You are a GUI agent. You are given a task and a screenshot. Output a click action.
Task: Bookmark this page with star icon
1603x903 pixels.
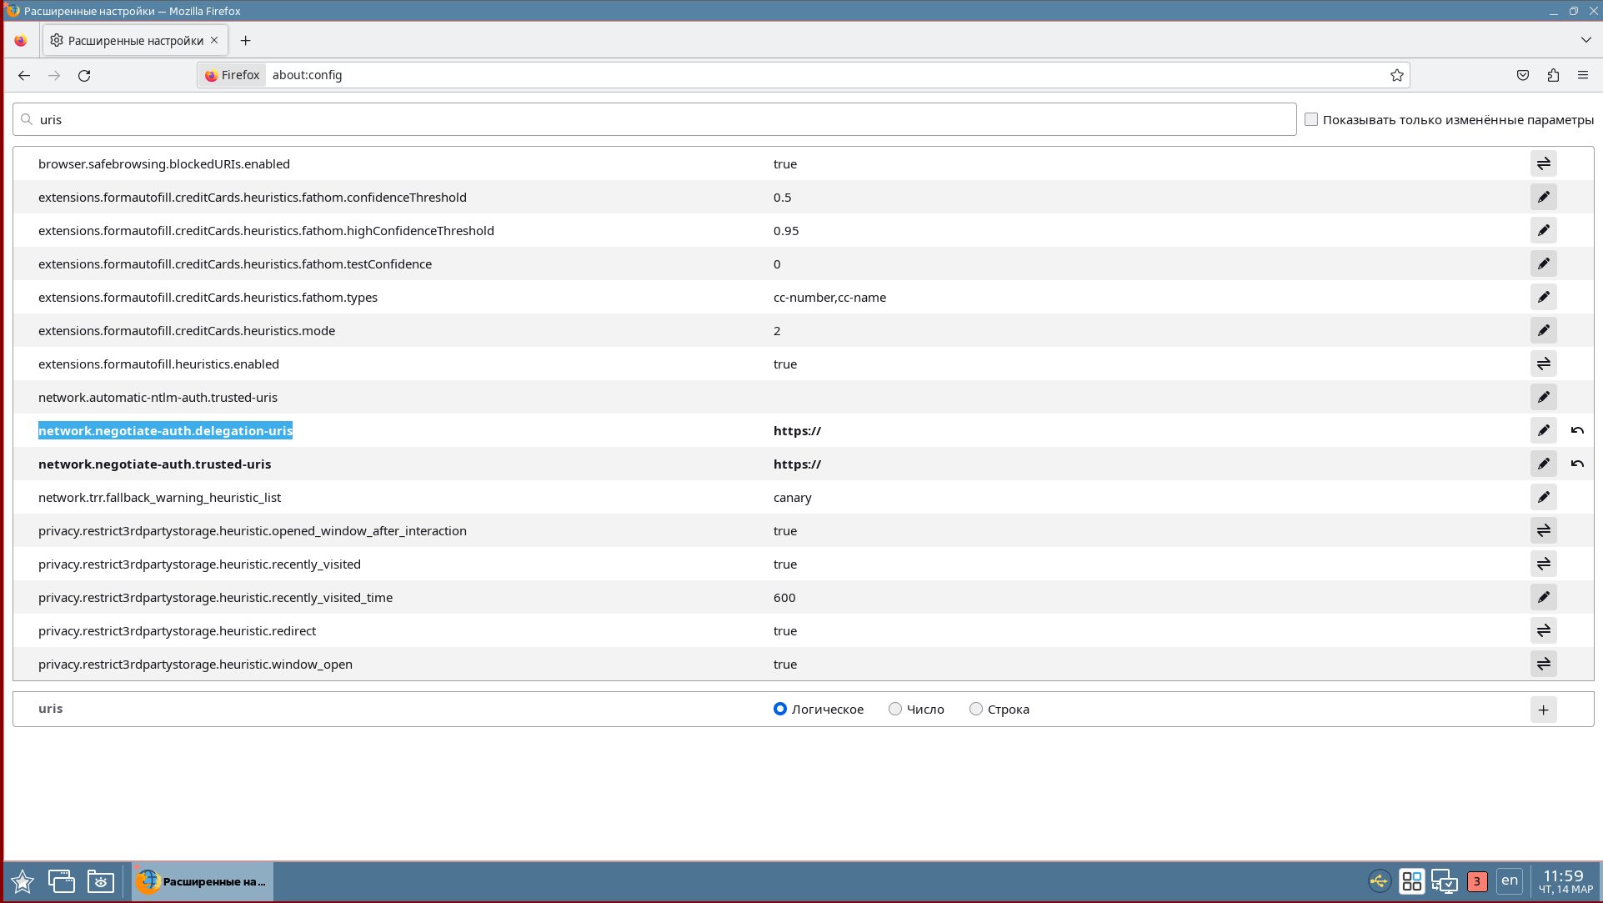(x=1397, y=75)
